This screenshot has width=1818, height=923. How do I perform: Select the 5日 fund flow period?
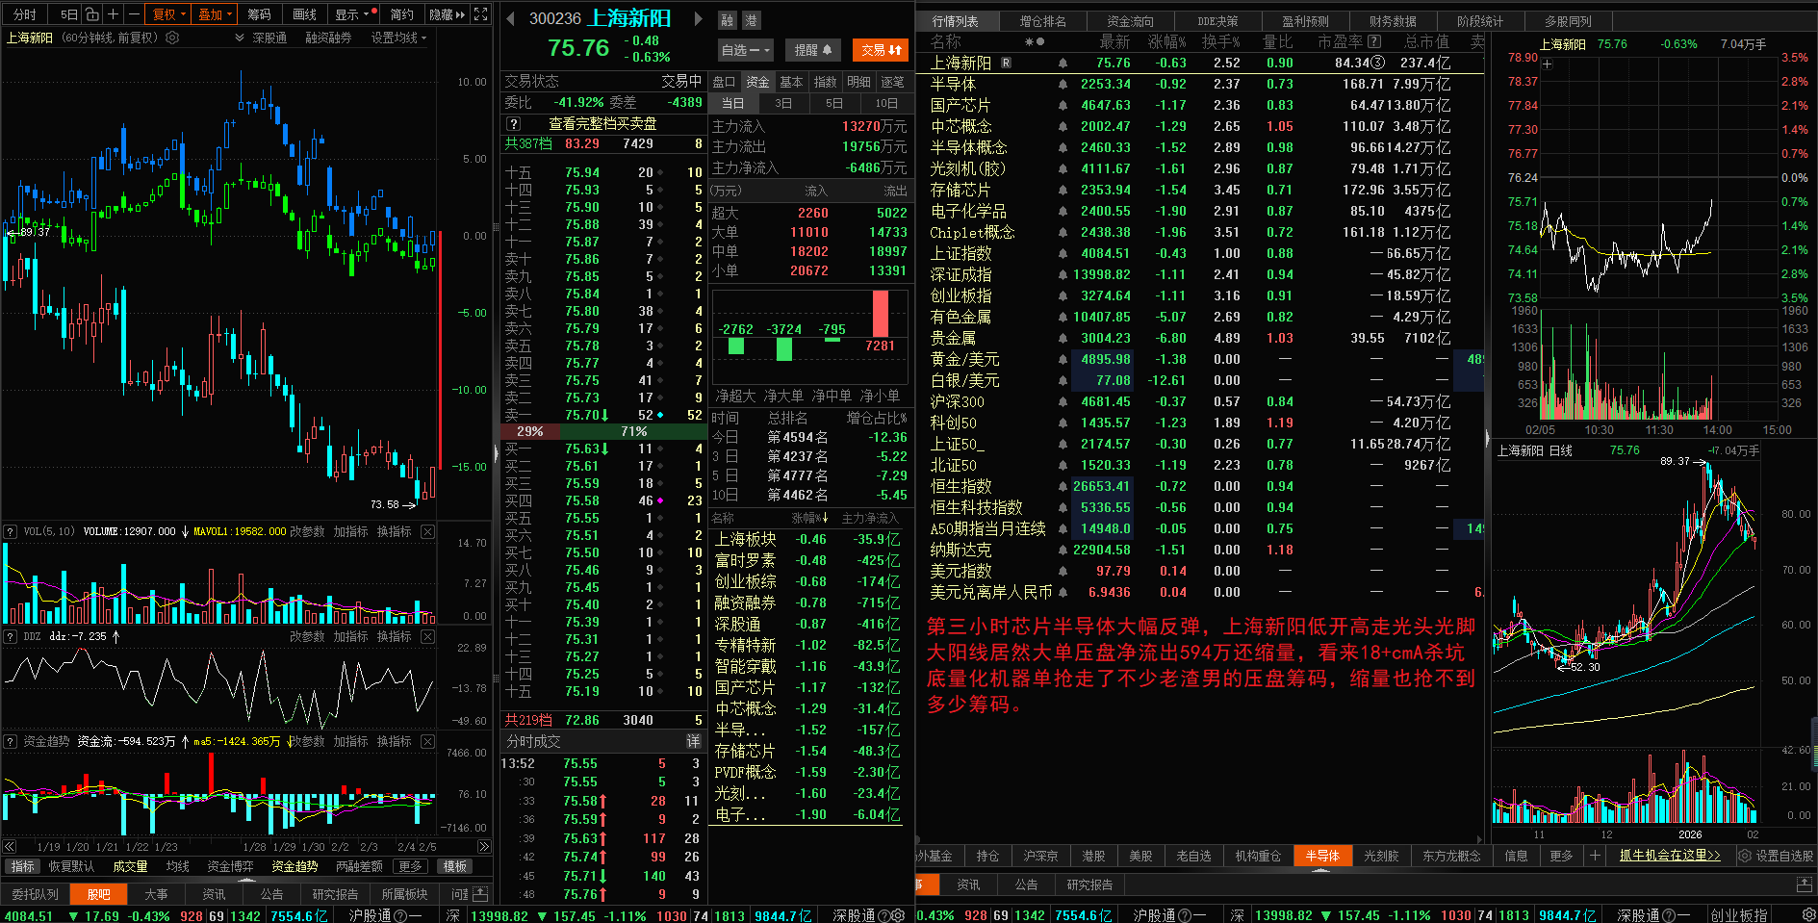click(834, 103)
